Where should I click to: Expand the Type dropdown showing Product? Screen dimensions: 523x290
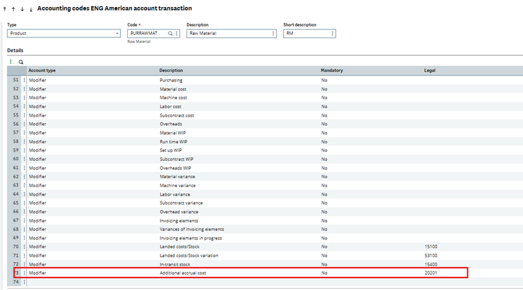[117, 34]
